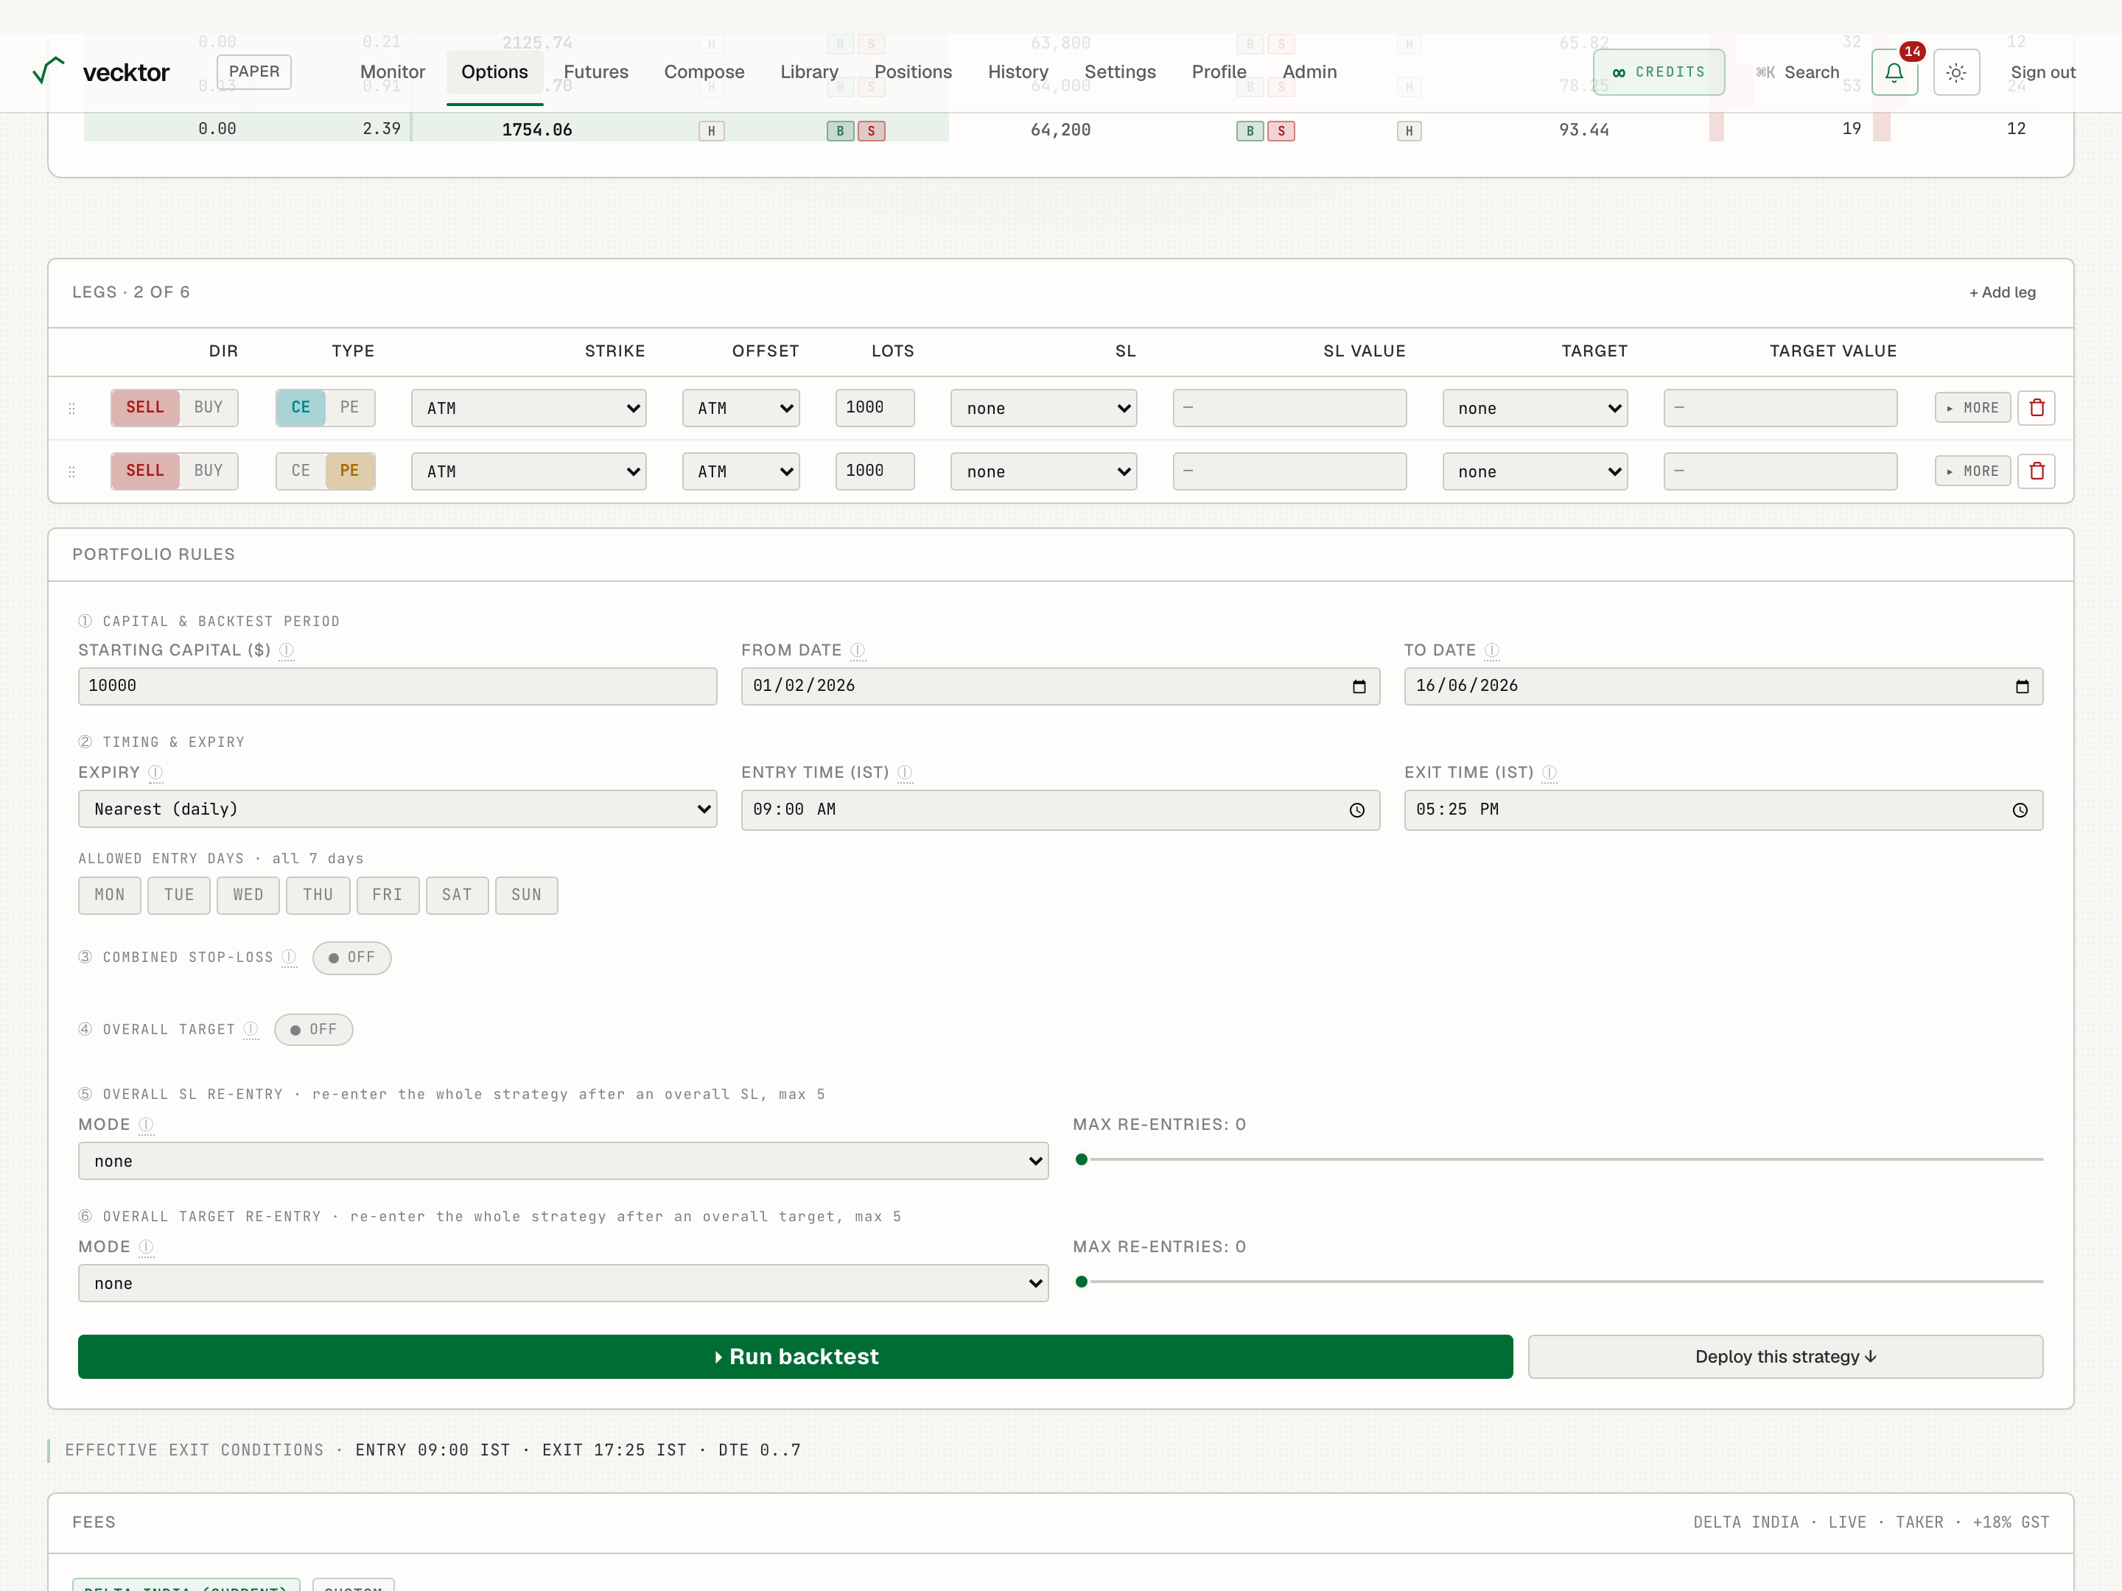Open the Library tab
The image size is (2122, 1591).
809,72
